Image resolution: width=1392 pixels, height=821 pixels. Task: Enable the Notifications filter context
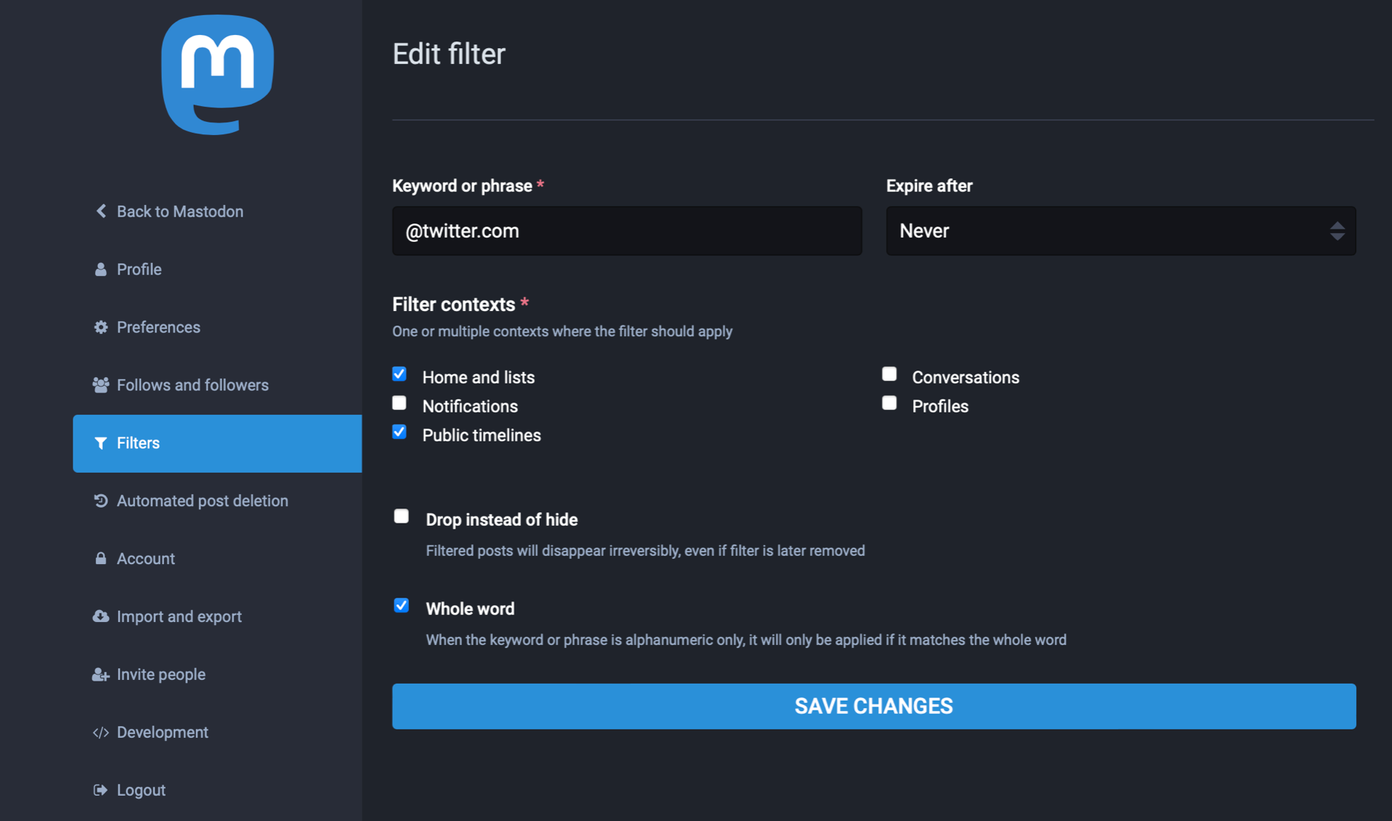pyautogui.click(x=399, y=403)
